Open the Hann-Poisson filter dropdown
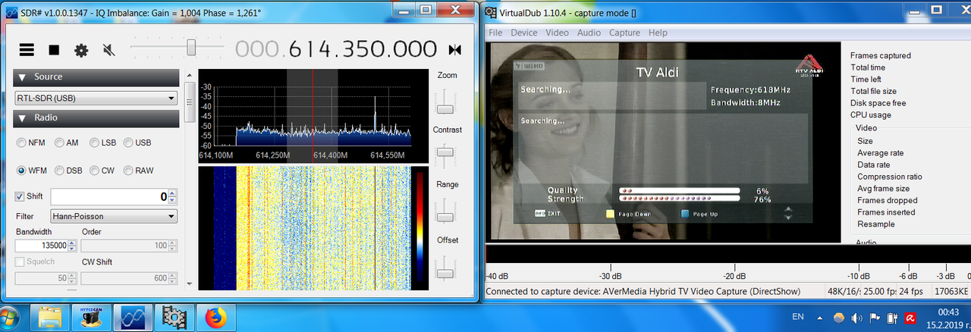 click(114, 217)
